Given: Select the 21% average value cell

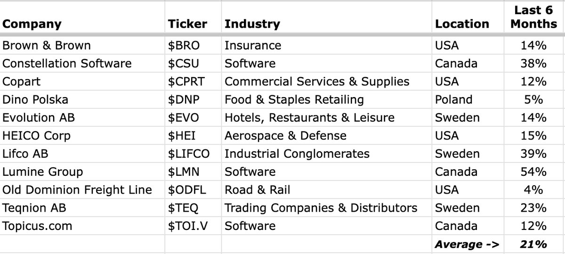Looking at the screenshot, I should click(533, 244).
